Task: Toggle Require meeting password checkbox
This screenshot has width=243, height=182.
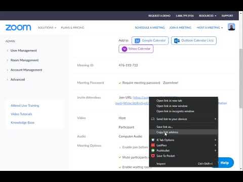Action: [120, 83]
